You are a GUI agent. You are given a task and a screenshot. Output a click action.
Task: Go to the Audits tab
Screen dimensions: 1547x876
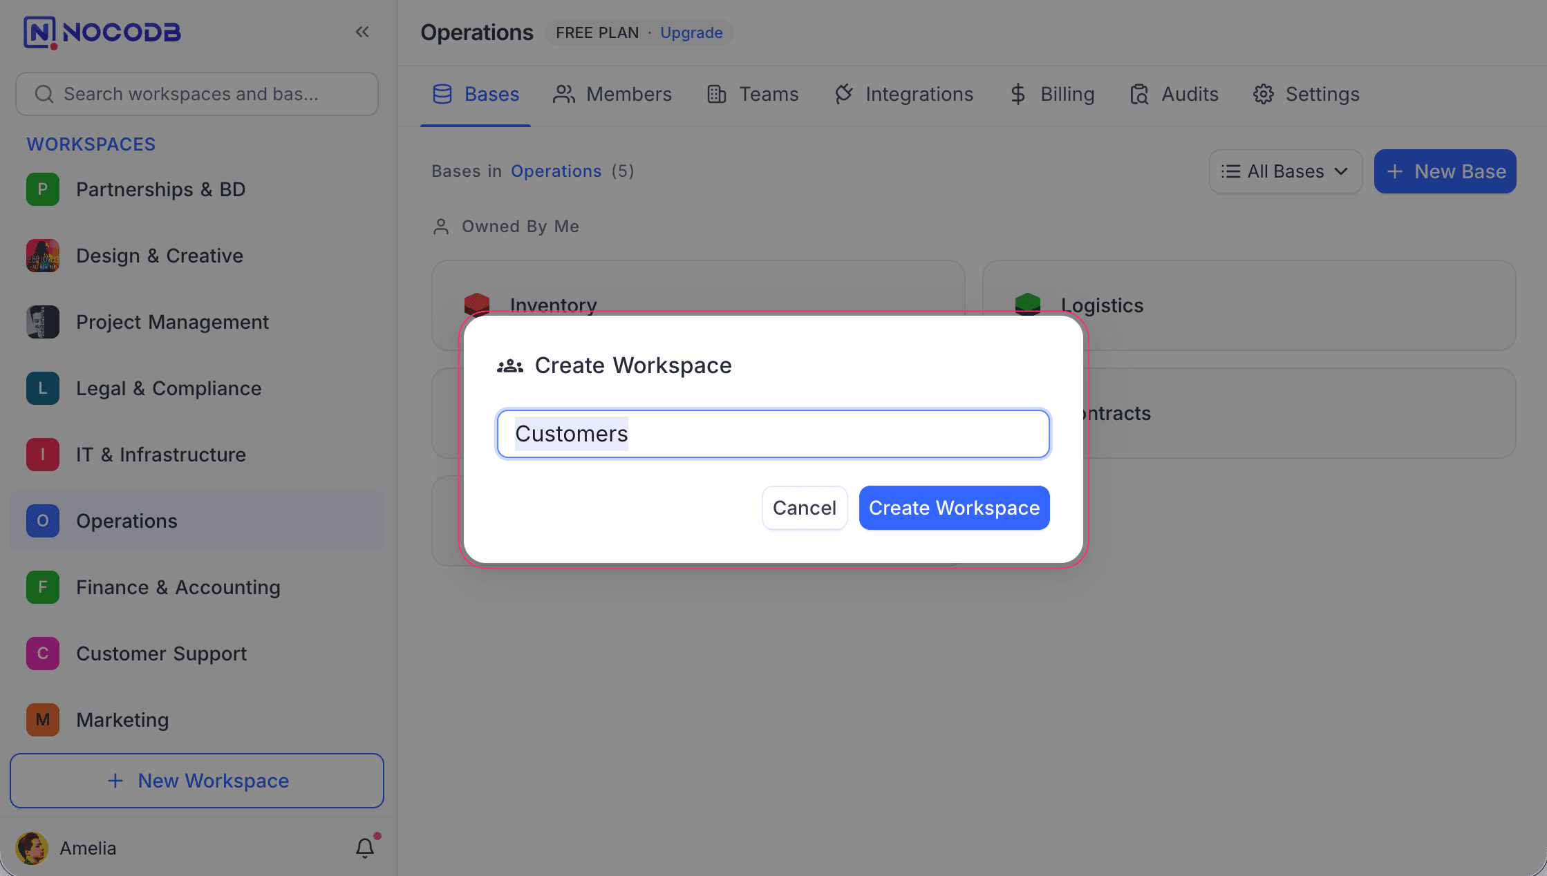[x=1174, y=94]
